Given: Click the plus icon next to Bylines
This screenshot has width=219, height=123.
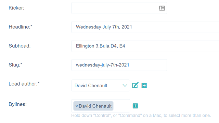Looking at the screenshot, I should pos(135,106).
